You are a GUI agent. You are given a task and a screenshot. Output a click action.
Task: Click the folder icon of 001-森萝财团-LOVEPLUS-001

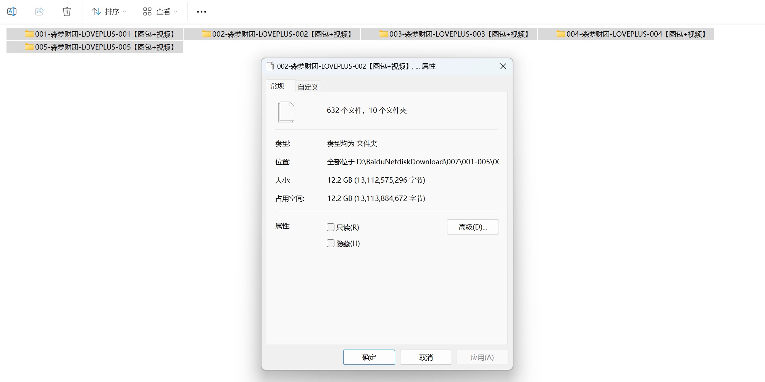point(29,34)
